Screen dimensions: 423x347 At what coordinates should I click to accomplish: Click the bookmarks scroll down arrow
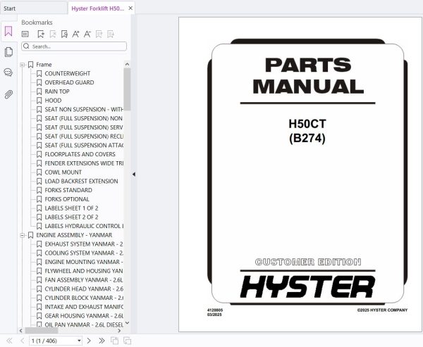pos(127,323)
